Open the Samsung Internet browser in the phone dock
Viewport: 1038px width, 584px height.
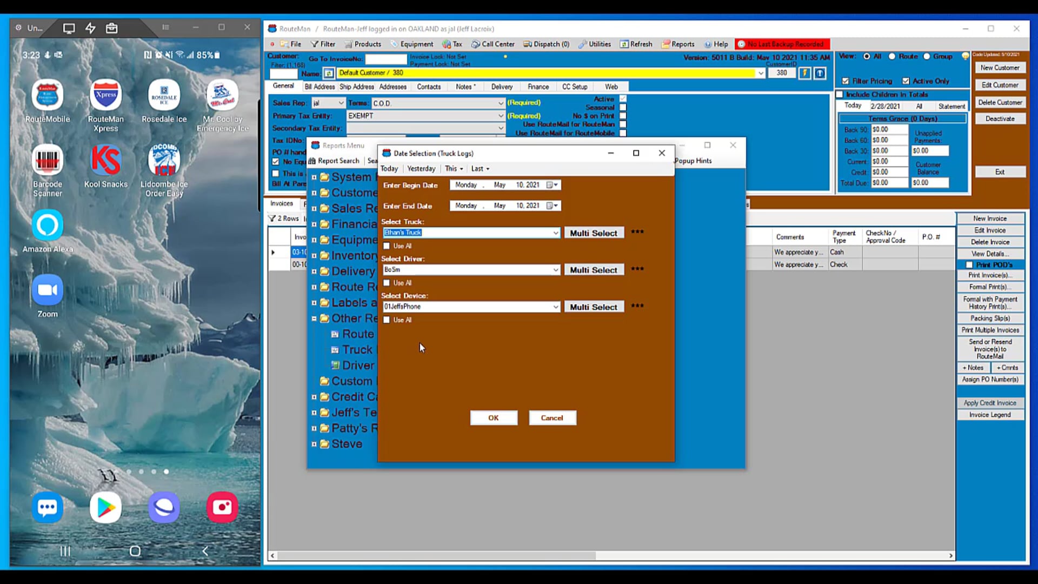(x=164, y=507)
